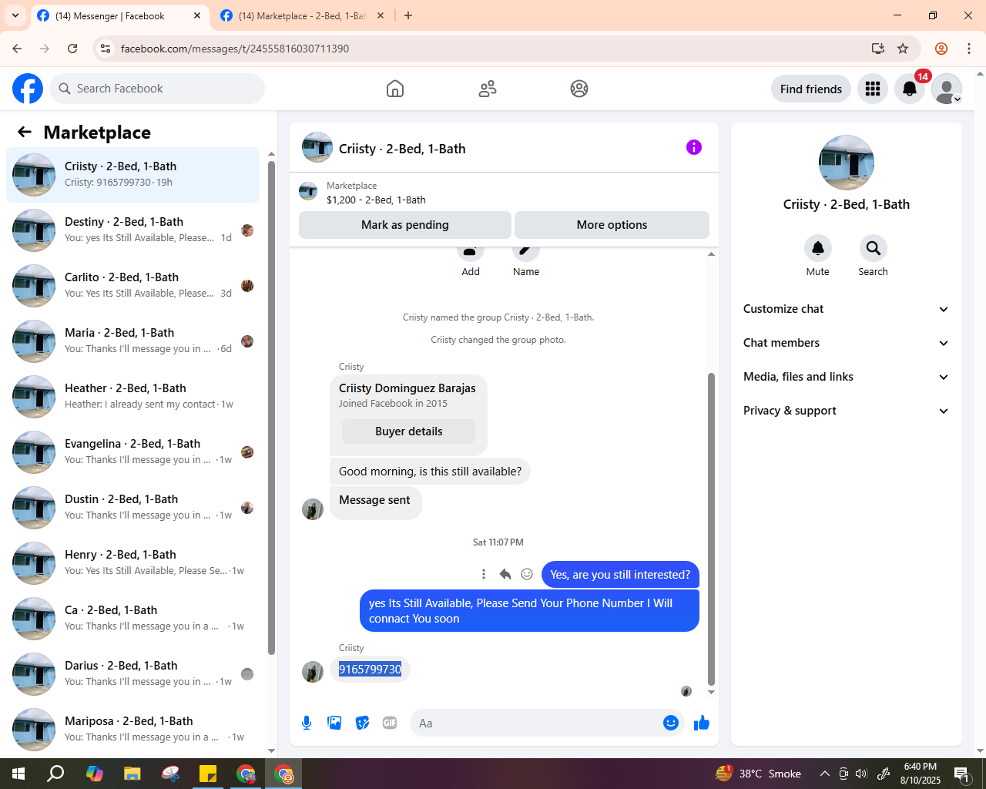
Task: Click the large listing thumbnail in info panel
Action: point(847,163)
